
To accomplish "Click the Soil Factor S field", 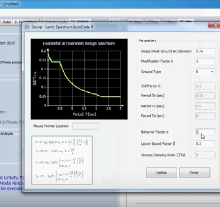I will (205, 86).
